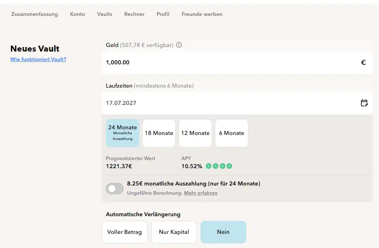Screen dimensions: 379x248
Task: Select the 18 Monate term option
Action: pos(159,133)
